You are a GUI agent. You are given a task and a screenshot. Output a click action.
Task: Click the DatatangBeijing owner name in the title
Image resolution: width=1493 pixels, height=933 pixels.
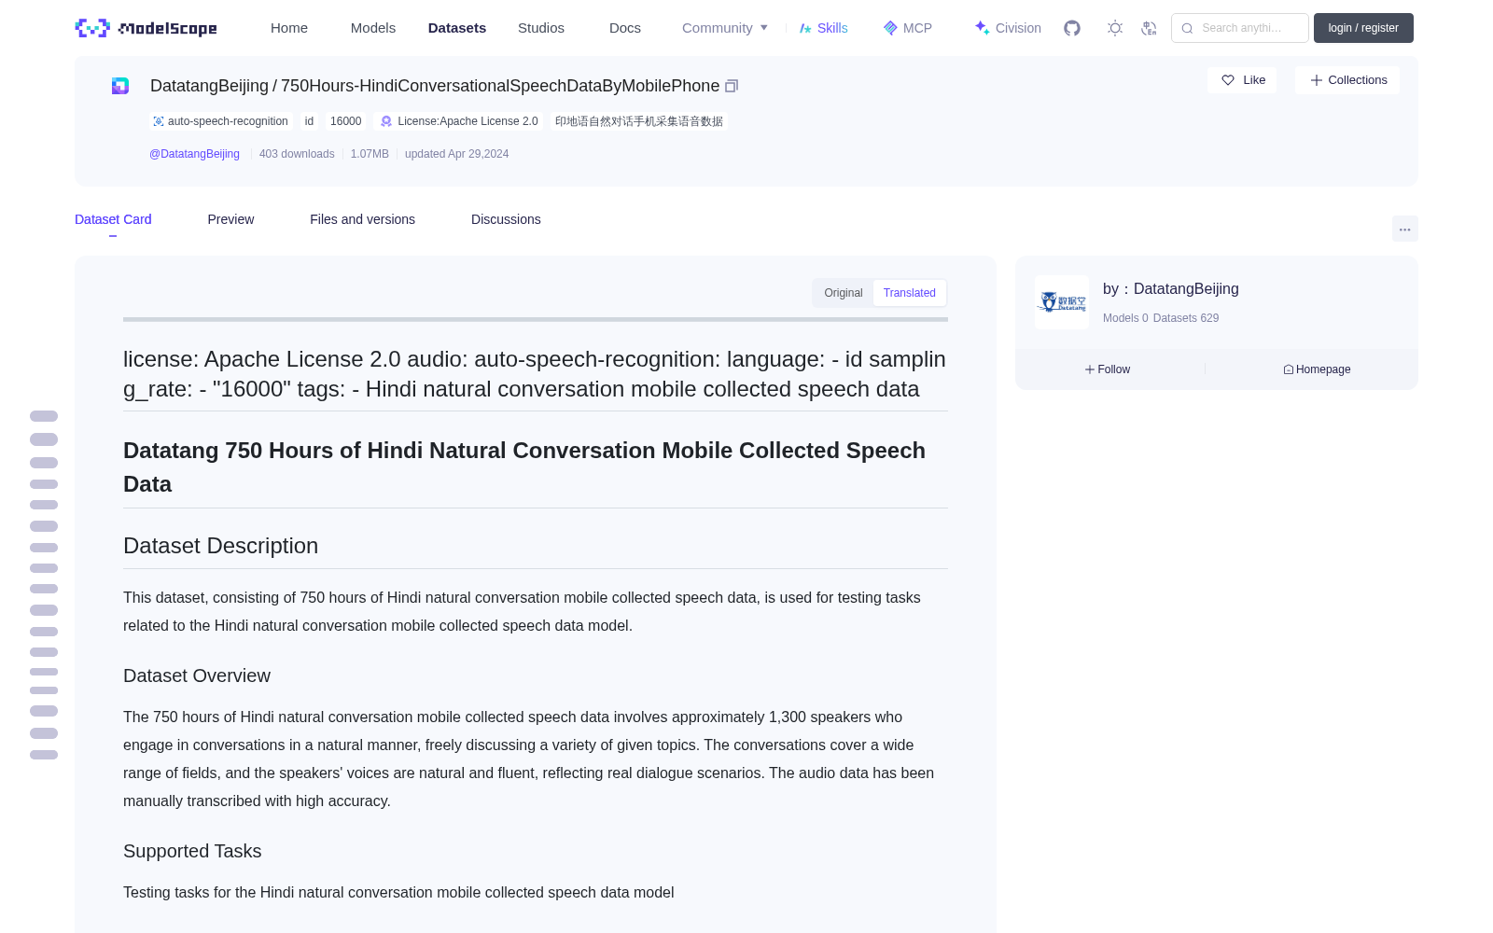click(209, 86)
